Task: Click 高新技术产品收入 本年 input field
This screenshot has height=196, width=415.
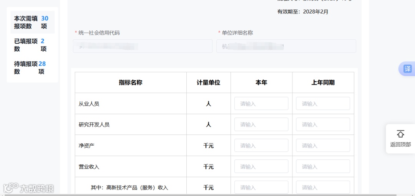Action: (x=261, y=187)
